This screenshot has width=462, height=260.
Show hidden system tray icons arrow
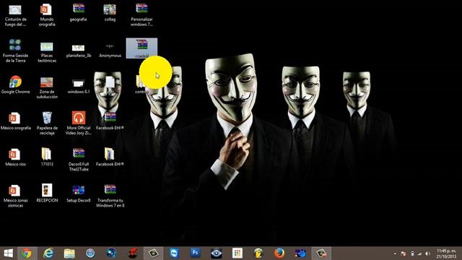pyautogui.click(x=395, y=253)
